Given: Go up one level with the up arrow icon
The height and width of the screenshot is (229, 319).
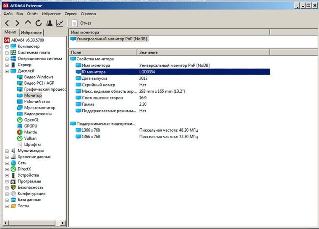Looking at the screenshot, I should [x=28, y=23].
